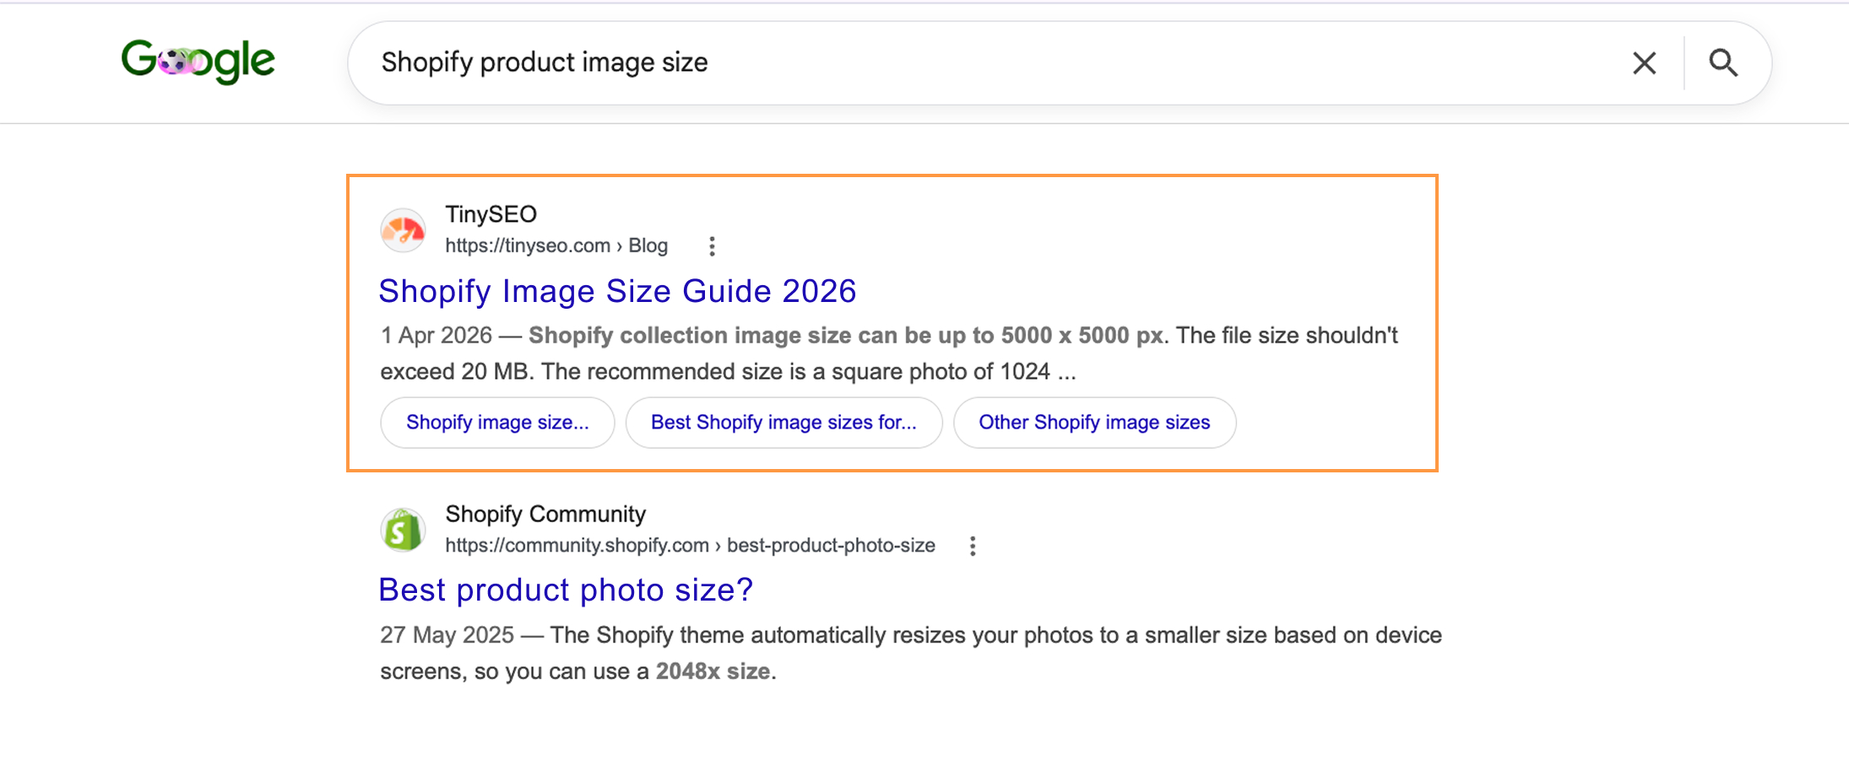1849x771 pixels.
Task: Click the 'Shopify Community' site name
Action: coord(545,514)
